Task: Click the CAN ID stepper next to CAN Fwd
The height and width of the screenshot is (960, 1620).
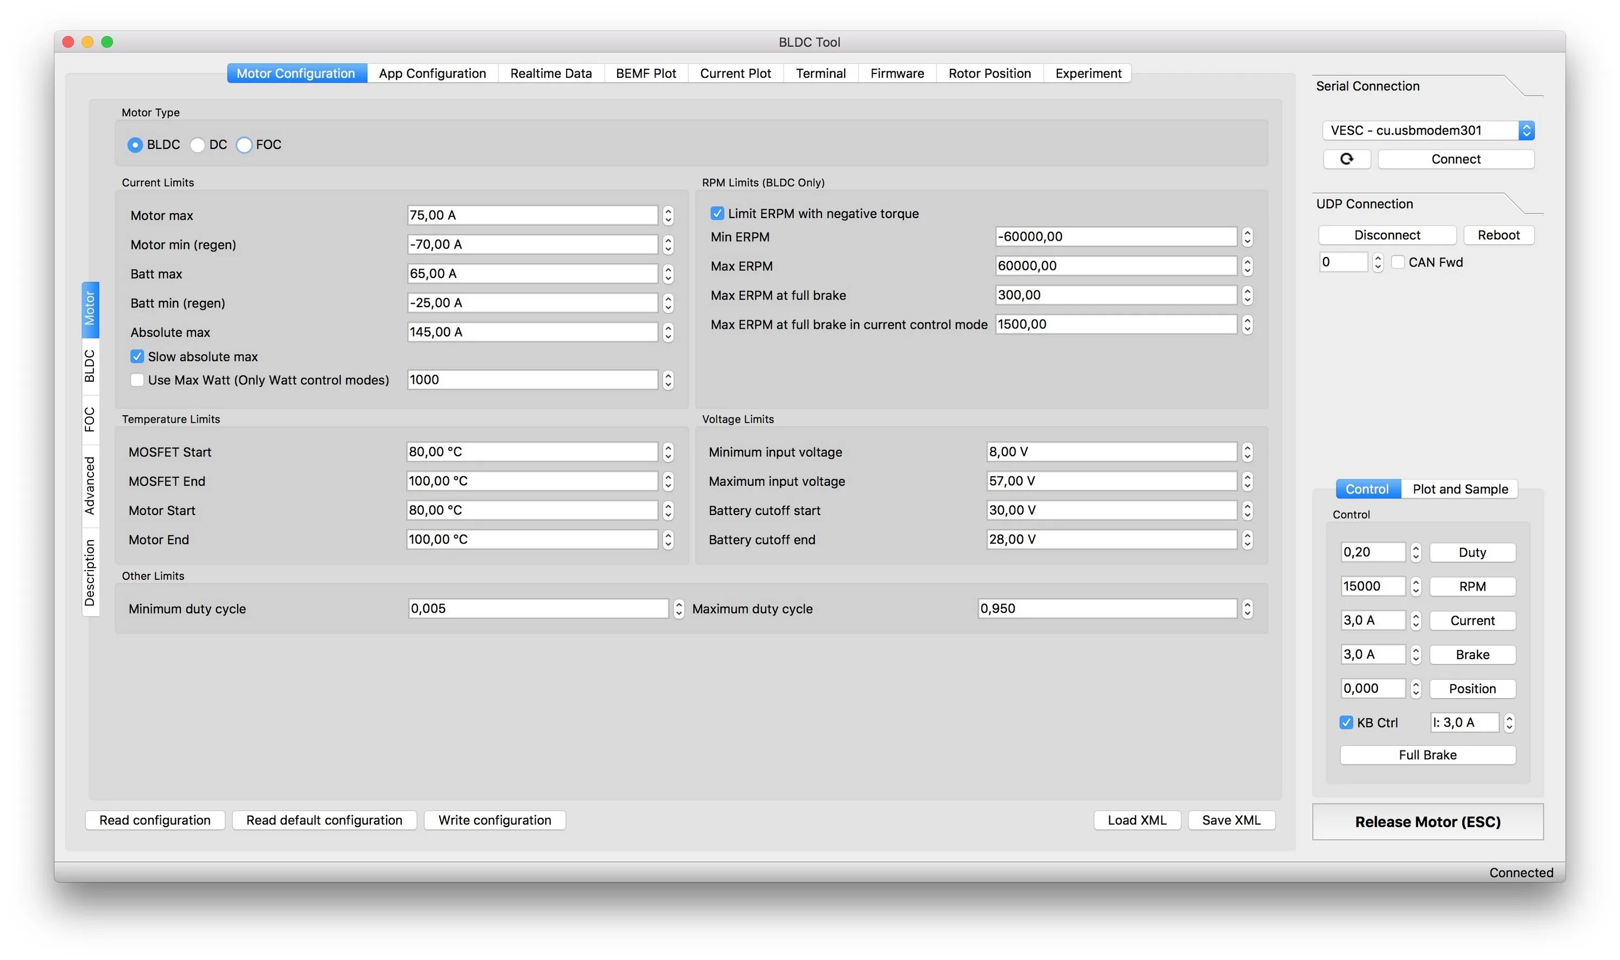Action: click(x=1378, y=262)
